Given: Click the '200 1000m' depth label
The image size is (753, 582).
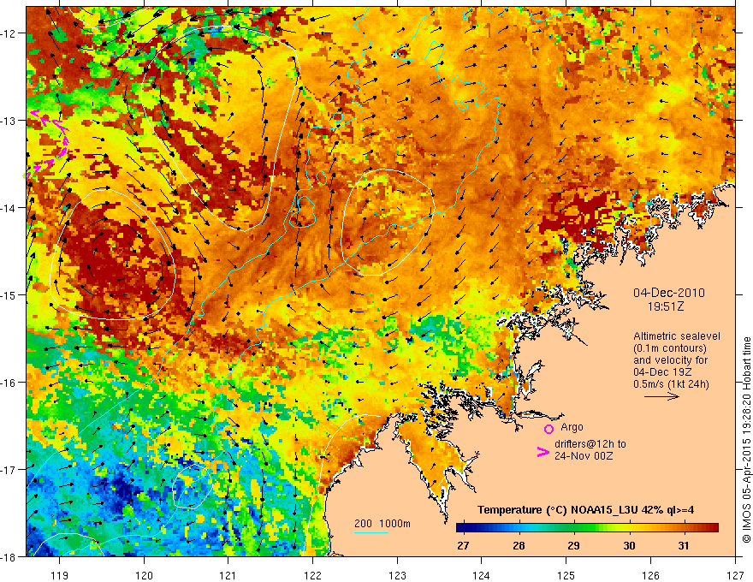Looking at the screenshot, I should coord(382,524).
